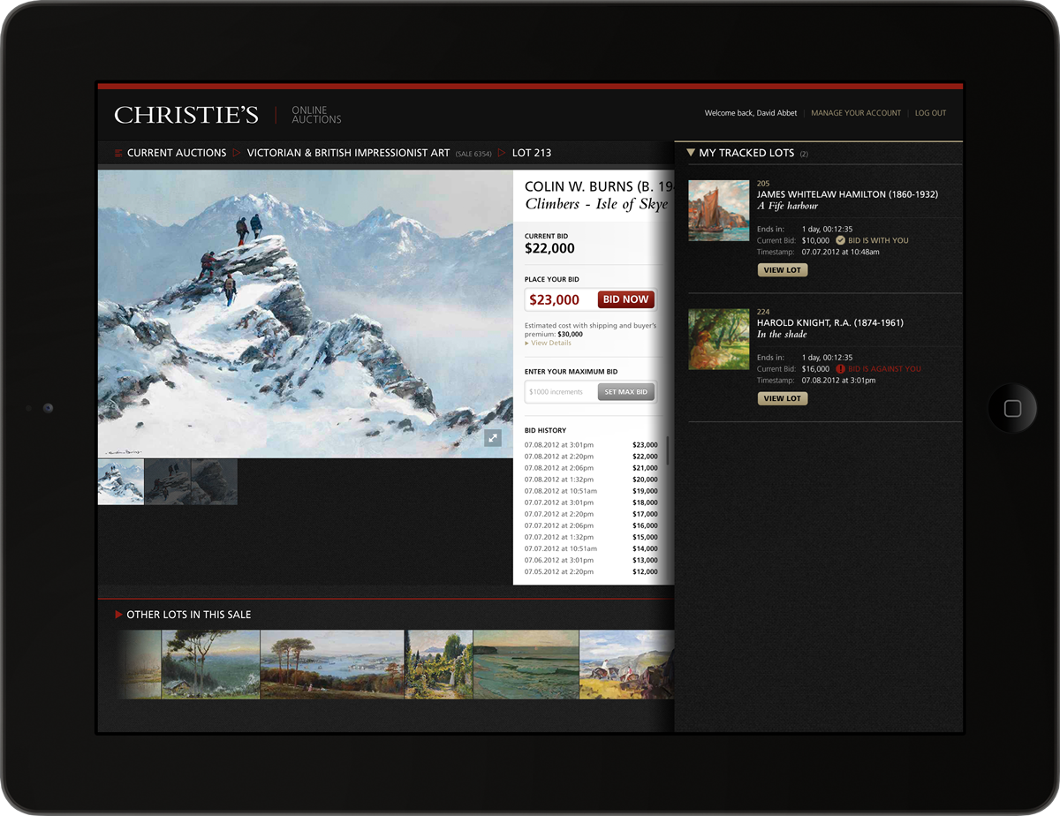Viewport: 1060px width, 816px height.
Task: Click the red menu icon beside Current Auctions
Action: click(118, 153)
